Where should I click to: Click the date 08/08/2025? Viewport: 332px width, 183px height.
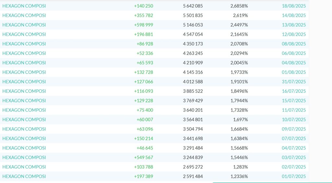(x=294, y=44)
